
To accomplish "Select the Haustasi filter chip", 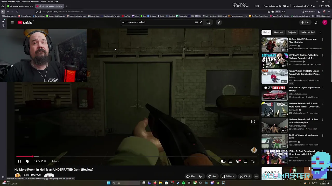I will 279,32.
